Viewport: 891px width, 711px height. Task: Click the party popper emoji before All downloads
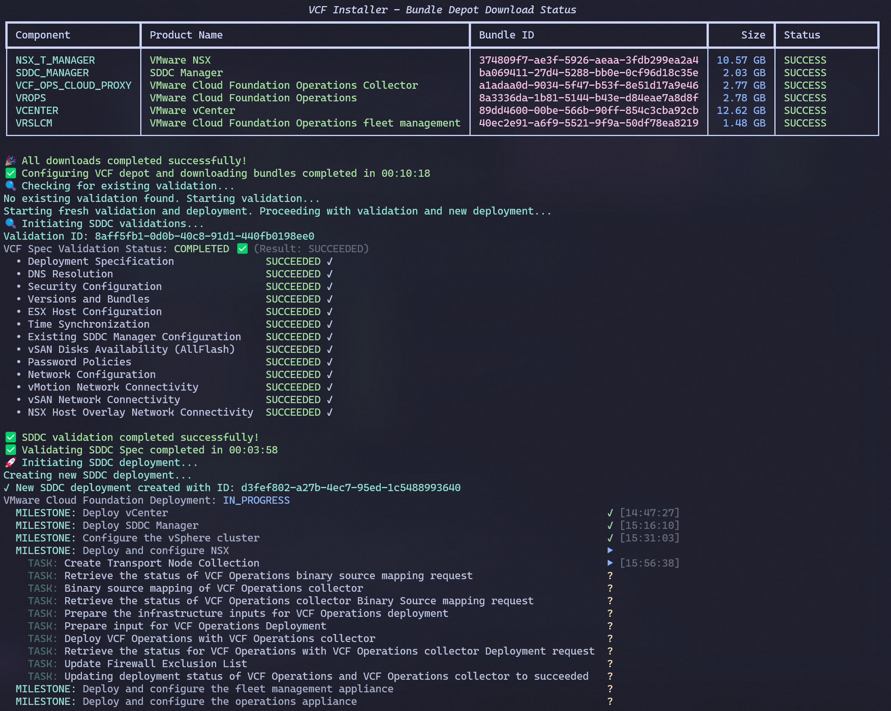tap(10, 161)
